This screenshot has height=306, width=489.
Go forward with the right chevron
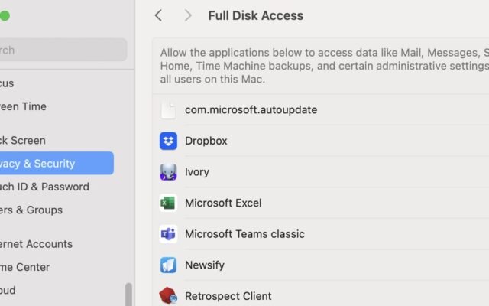click(188, 15)
